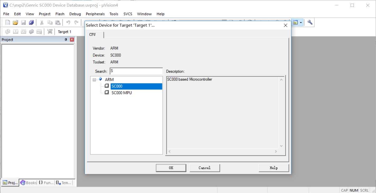Click the Batch Build icon

[x=31, y=32]
